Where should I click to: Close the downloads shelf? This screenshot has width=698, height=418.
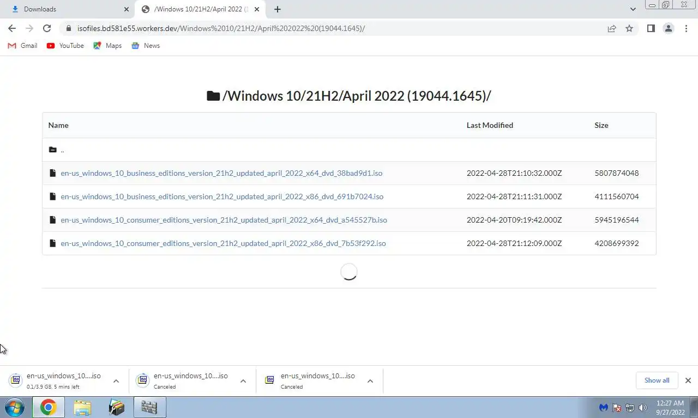coord(688,380)
